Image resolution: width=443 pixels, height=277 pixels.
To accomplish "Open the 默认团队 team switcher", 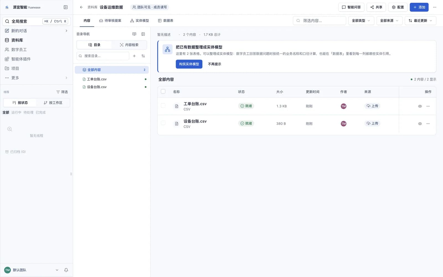I will (32, 270).
